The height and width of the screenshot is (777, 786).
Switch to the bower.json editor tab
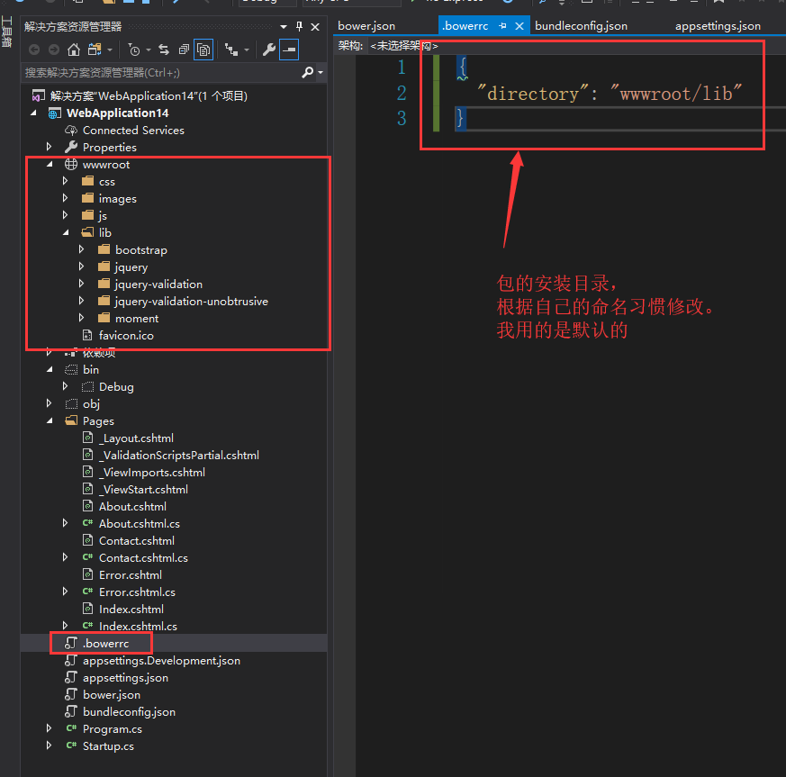coord(366,26)
